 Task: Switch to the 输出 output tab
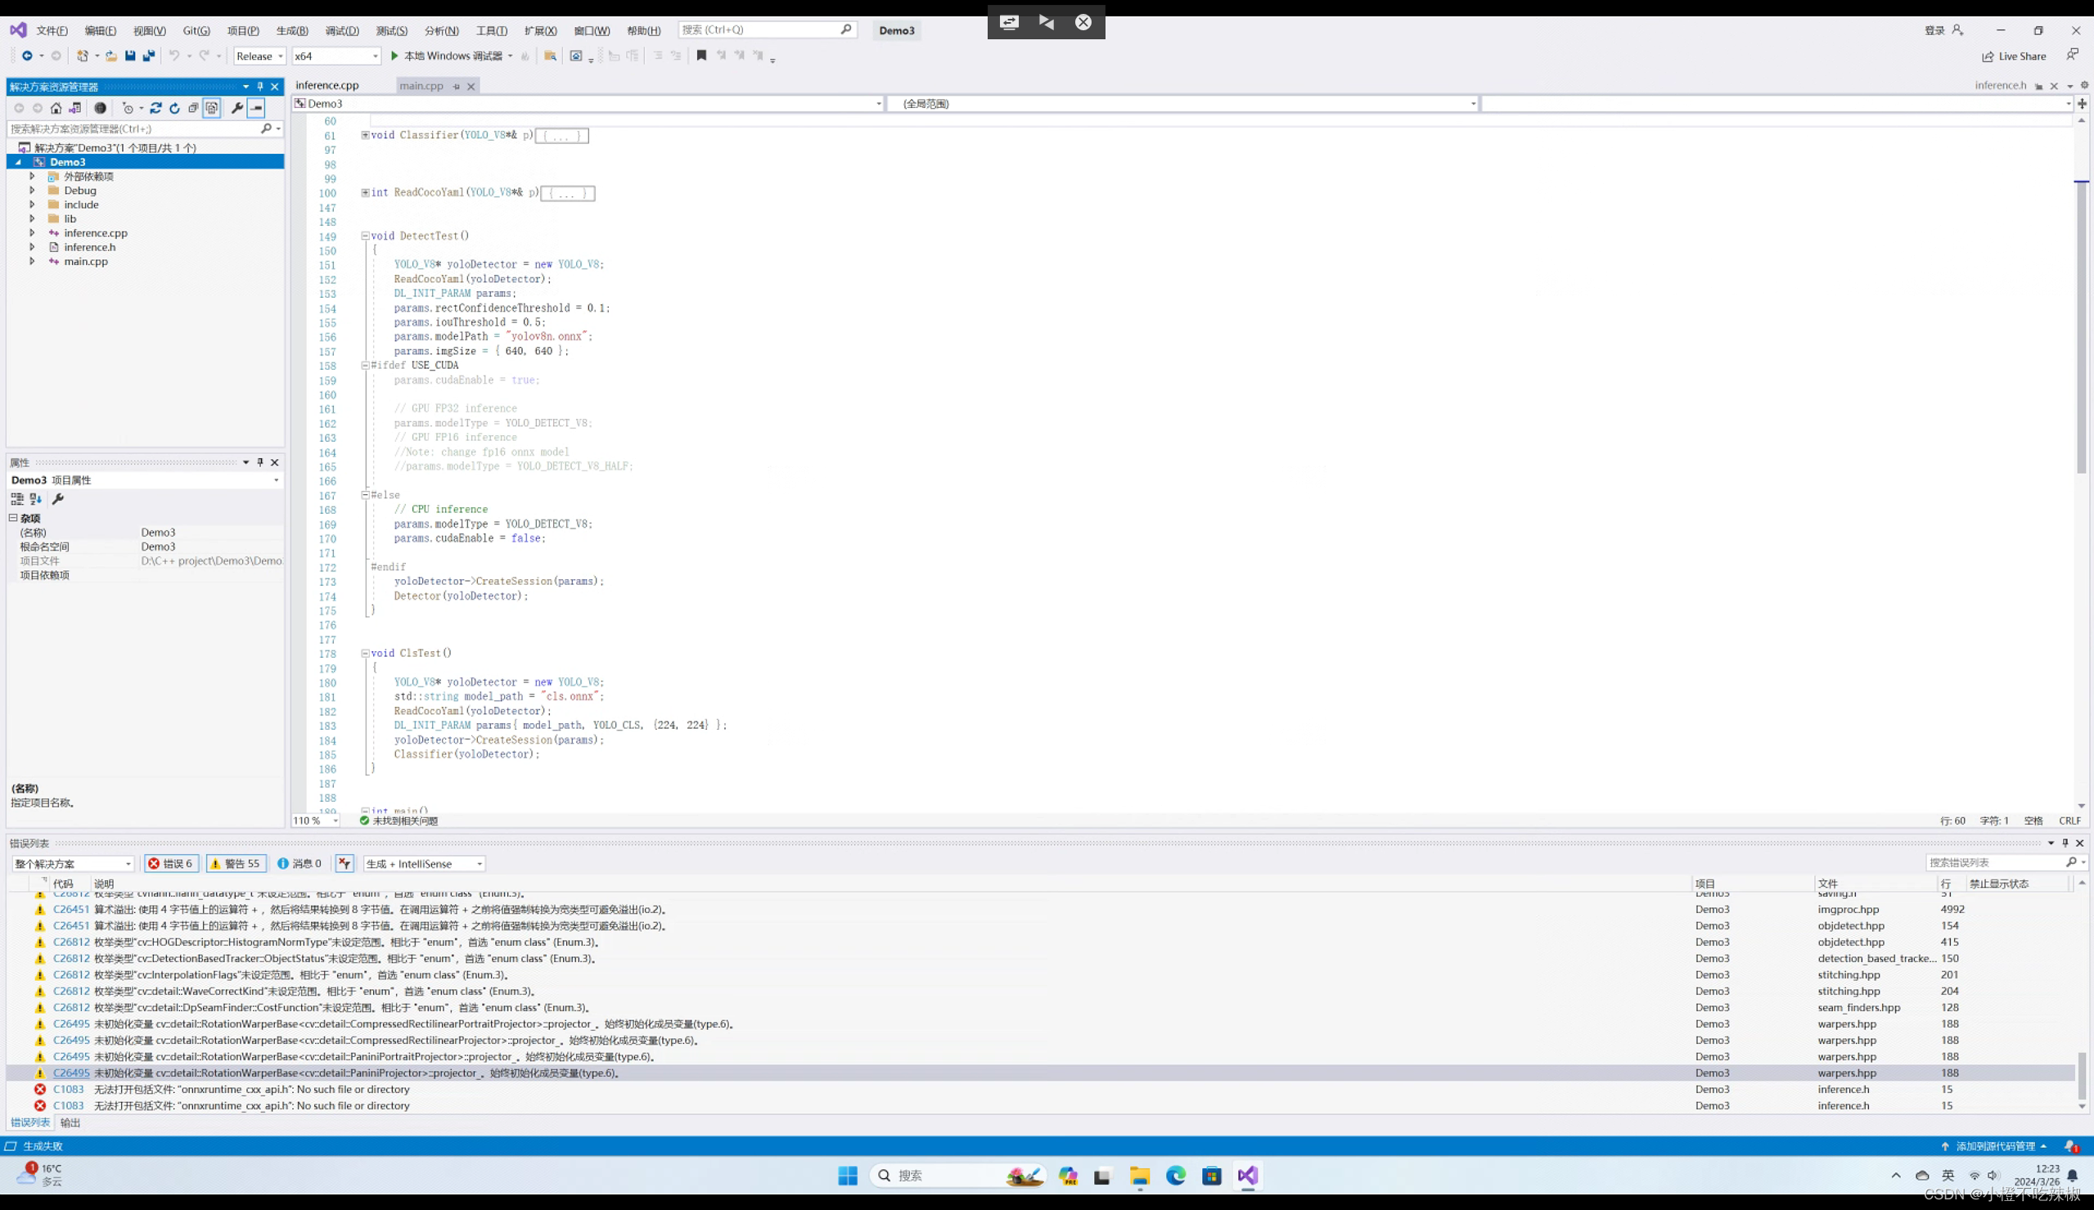(70, 1122)
